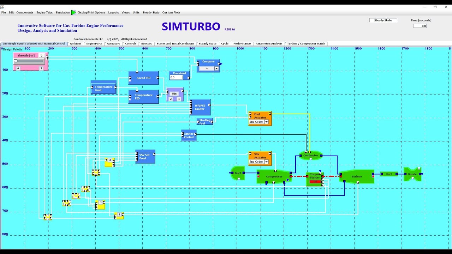Open the File menu
Screen dimensions: 452x254
4,12
